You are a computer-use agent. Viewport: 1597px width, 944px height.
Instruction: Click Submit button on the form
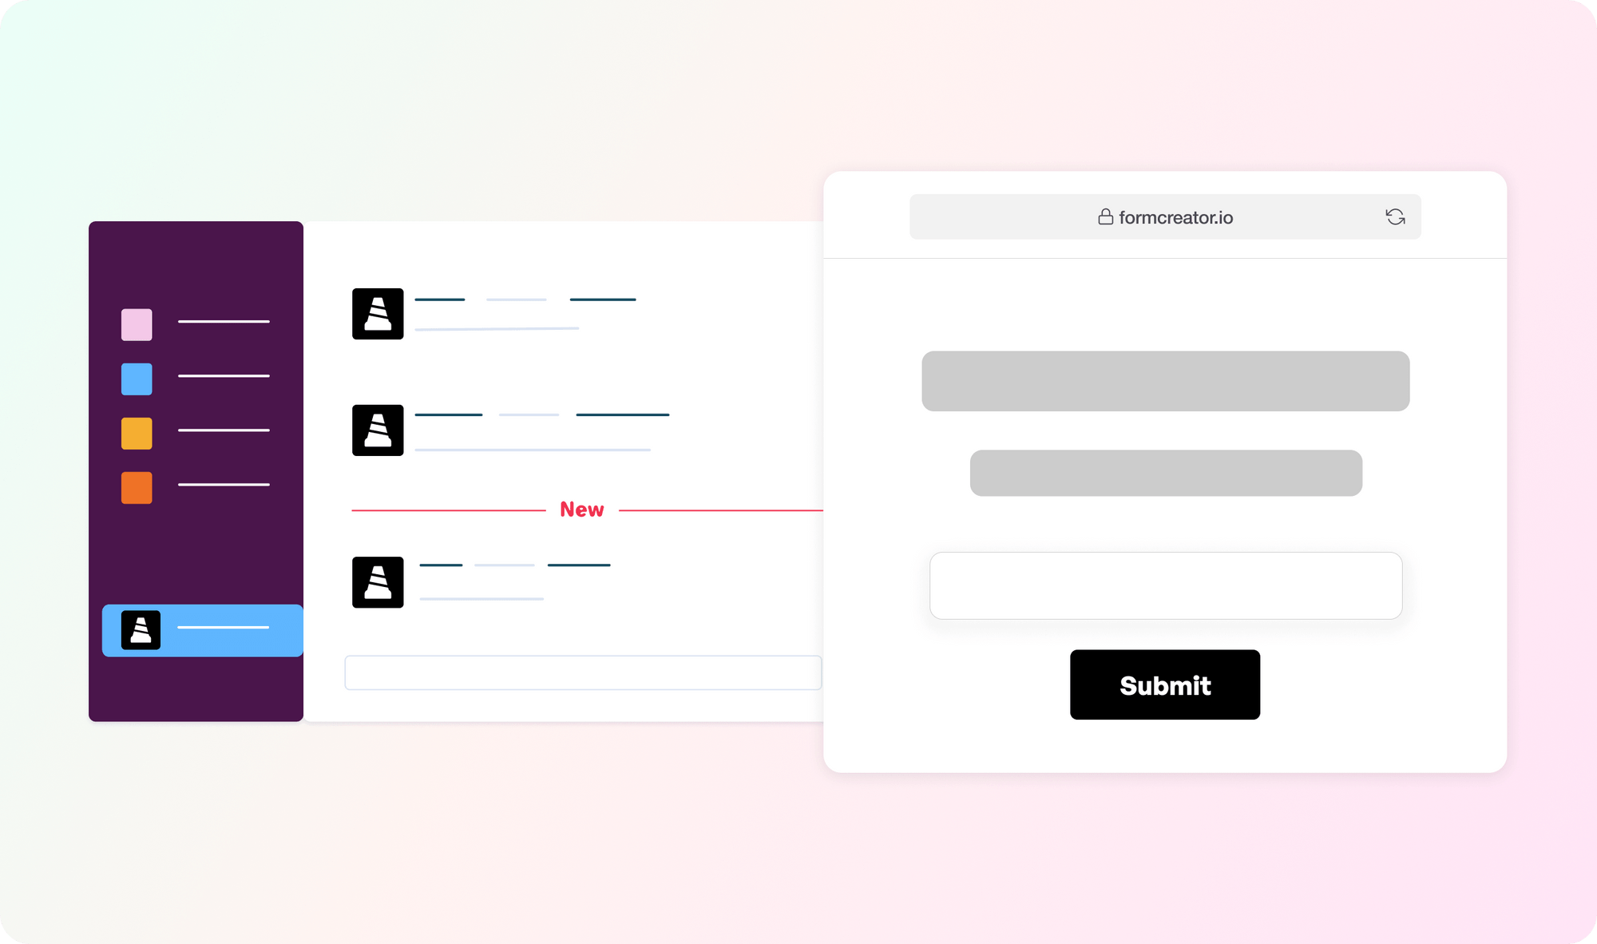1165,684
